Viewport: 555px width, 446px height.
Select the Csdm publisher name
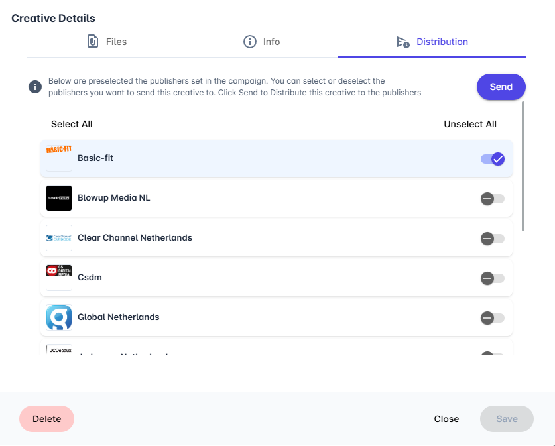90,277
